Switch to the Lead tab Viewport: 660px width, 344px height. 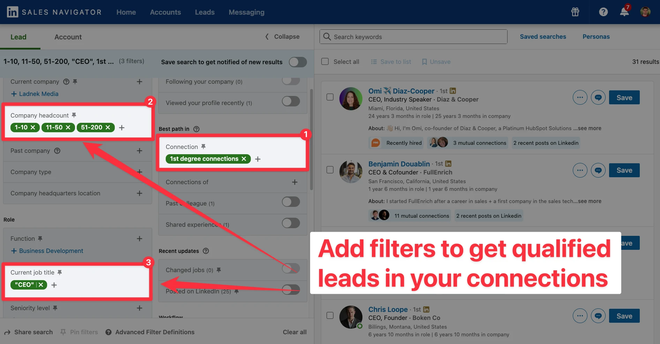coord(18,37)
